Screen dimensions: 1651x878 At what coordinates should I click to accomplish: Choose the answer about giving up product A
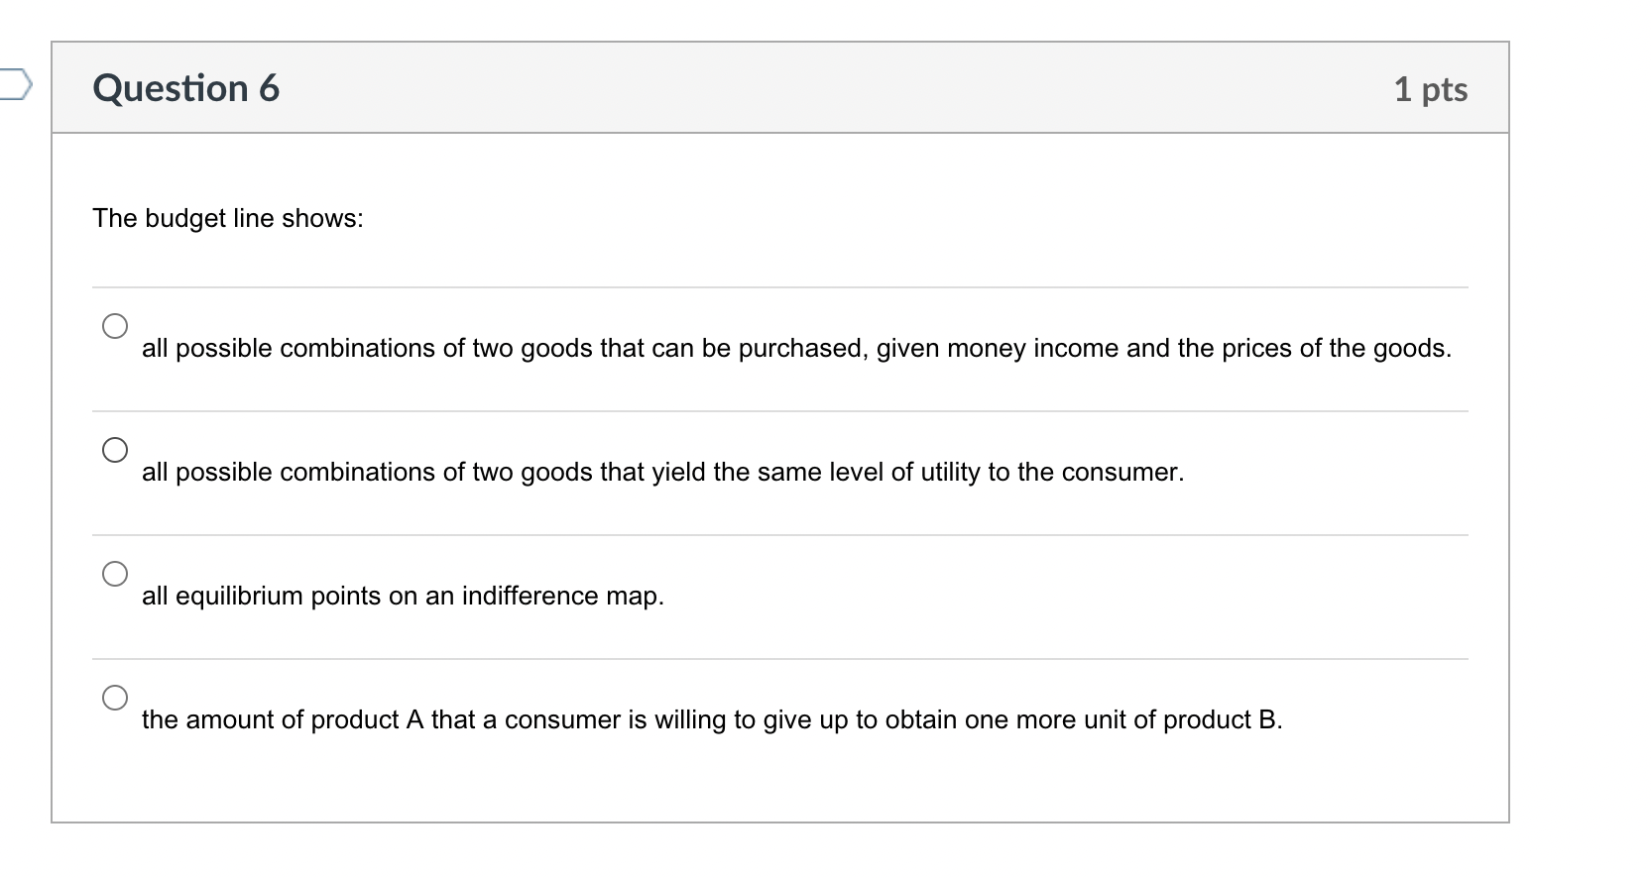pyautogui.click(x=711, y=720)
